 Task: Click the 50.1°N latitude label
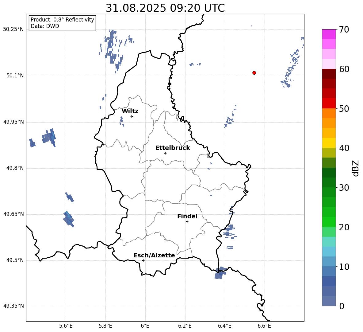(15, 76)
